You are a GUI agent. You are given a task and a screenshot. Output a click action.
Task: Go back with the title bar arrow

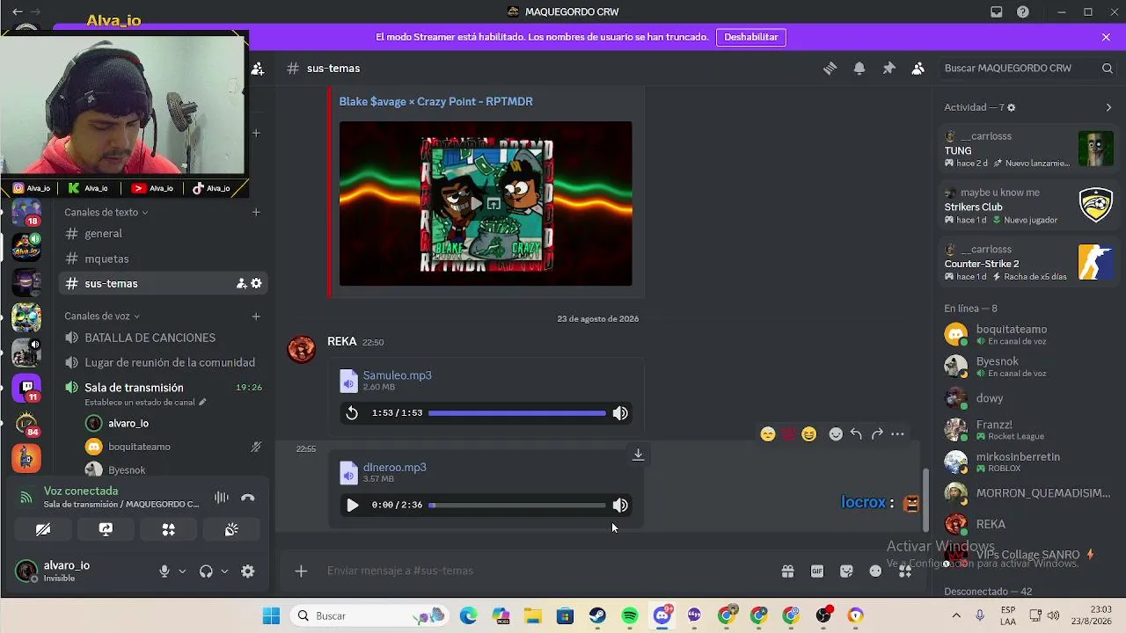[x=17, y=12]
